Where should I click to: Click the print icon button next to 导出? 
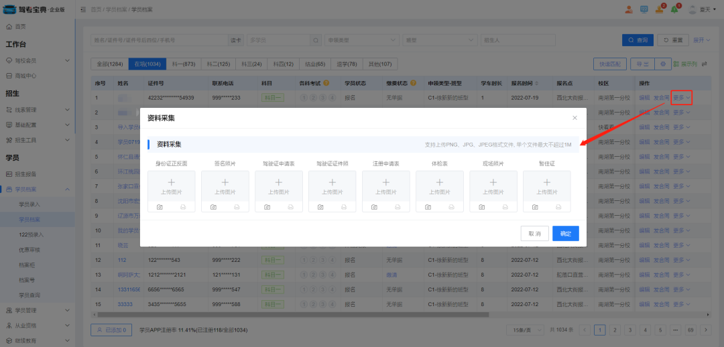[x=663, y=64]
